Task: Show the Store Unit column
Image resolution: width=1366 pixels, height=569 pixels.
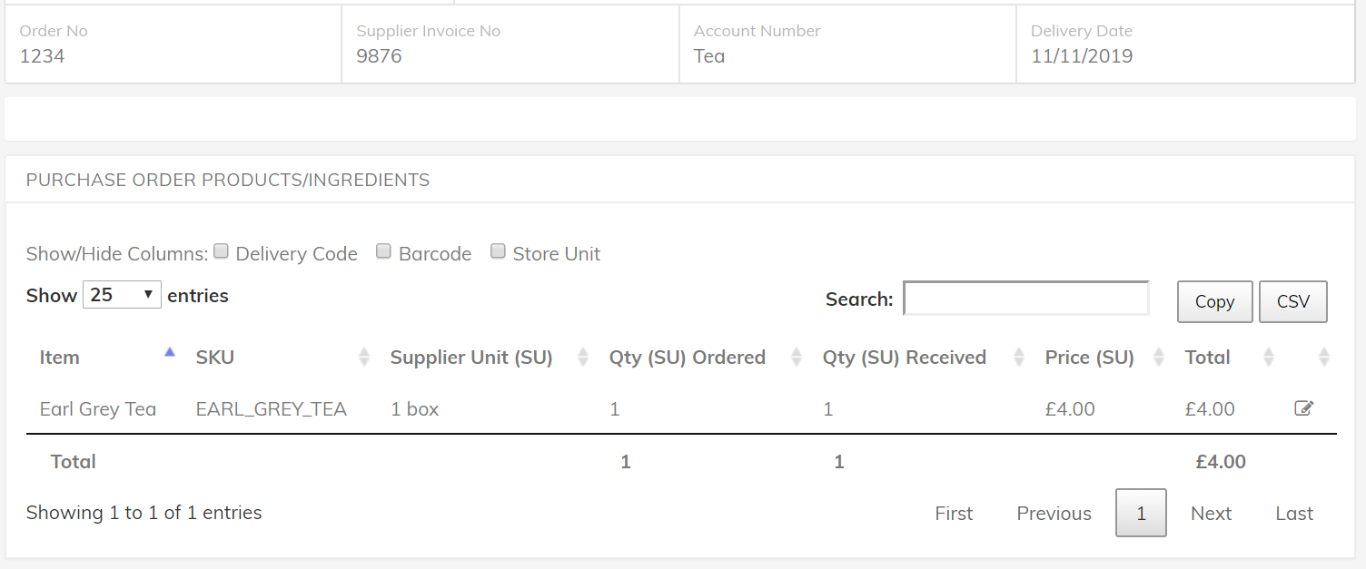Action: coord(498,252)
